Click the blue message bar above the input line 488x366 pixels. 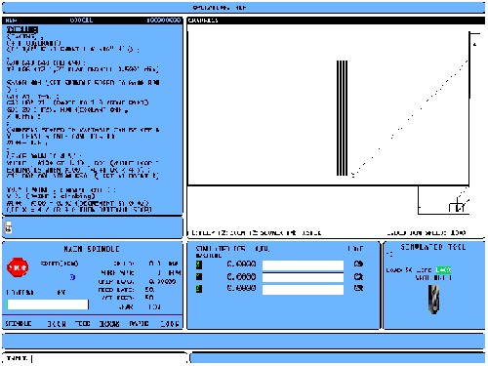[243, 341]
